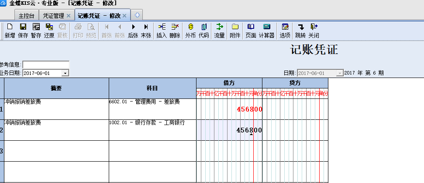Click the 借方 debit column header
Viewport: 424px width, 183px height.
click(x=229, y=83)
